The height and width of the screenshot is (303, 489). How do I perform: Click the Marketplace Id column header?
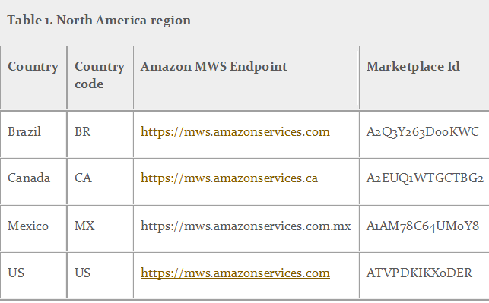[413, 67]
